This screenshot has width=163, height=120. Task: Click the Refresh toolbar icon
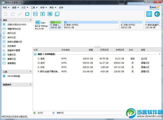coord(27,14)
